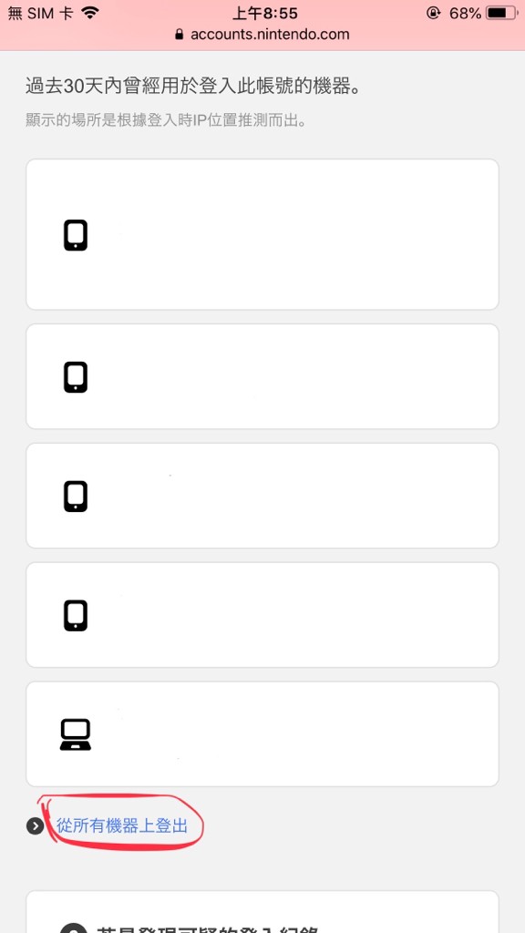Tap the phone icon in the first device card
Image resolution: width=525 pixels, height=933 pixels.
tap(76, 235)
